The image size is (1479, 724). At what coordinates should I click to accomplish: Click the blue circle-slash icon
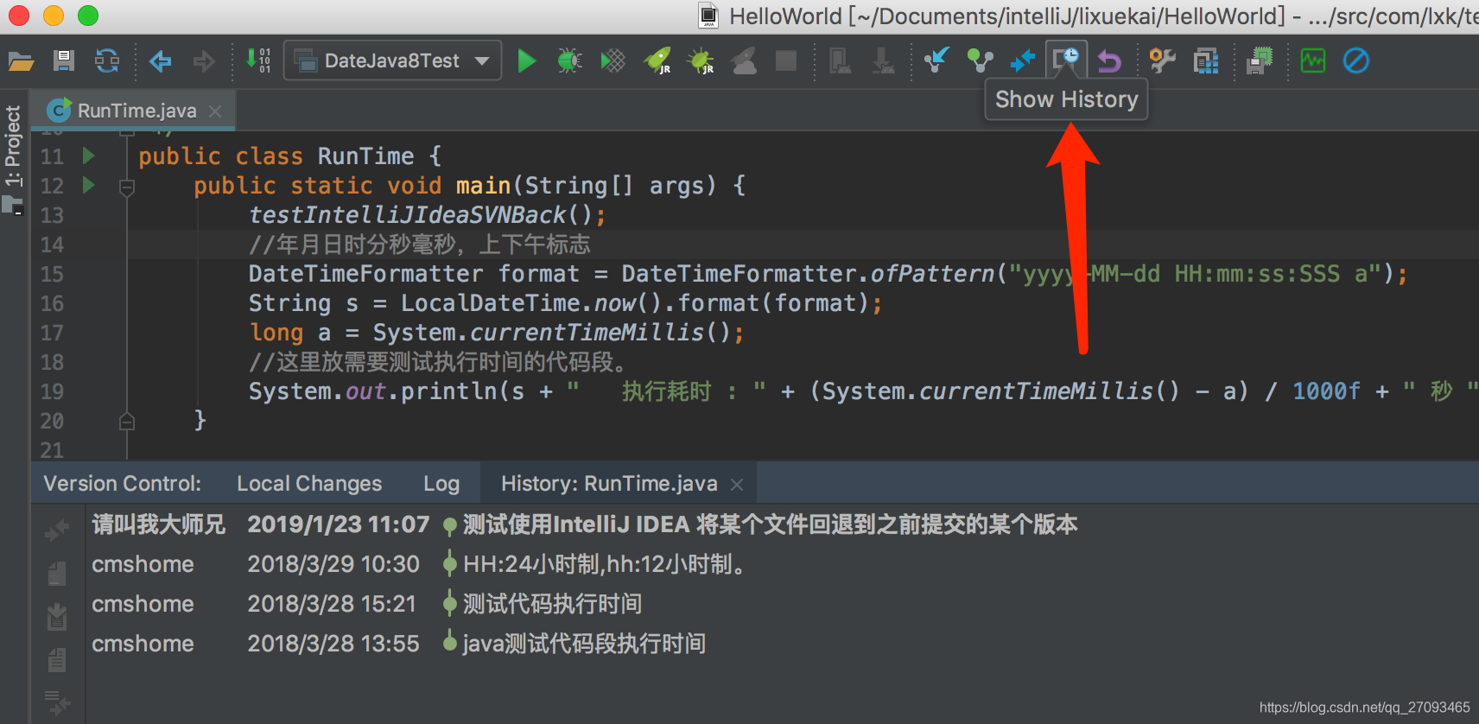pos(1356,61)
